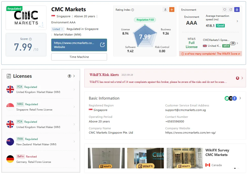Expand the WikiFX Risk Alerts chevron
The height and width of the screenshot is (174, 247).
[x=242, y=78]
